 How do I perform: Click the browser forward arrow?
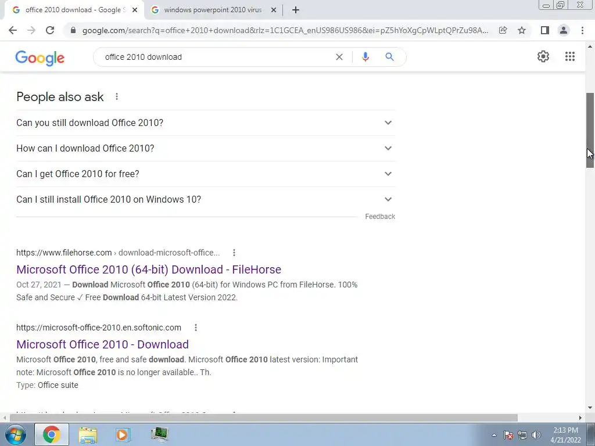coord(31,30)
